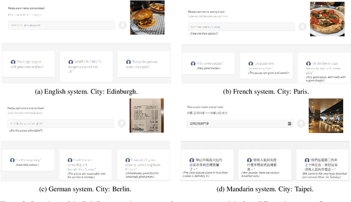The height and width of the screenshot is (202, 351).
Task: Click the avatar on "The burger is great" review
Action: 13,62
